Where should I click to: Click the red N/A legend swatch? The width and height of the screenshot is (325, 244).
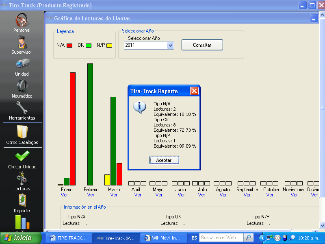click(x=69, y=46)
